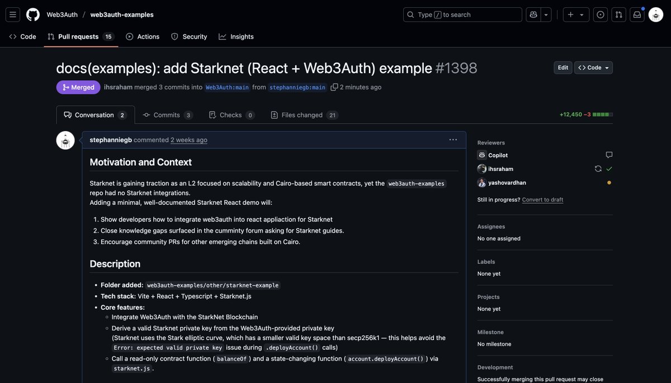Click ihsraham reviewer avatar icon
The width and height of the screenshot is (671, 383).
pyautogui.click(x=481, y=169)
